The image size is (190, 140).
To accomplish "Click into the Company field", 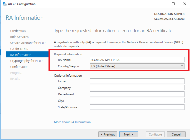I will (x=137, y=88).
